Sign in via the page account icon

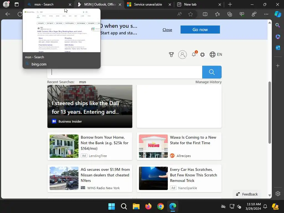[x=182, y=55]
